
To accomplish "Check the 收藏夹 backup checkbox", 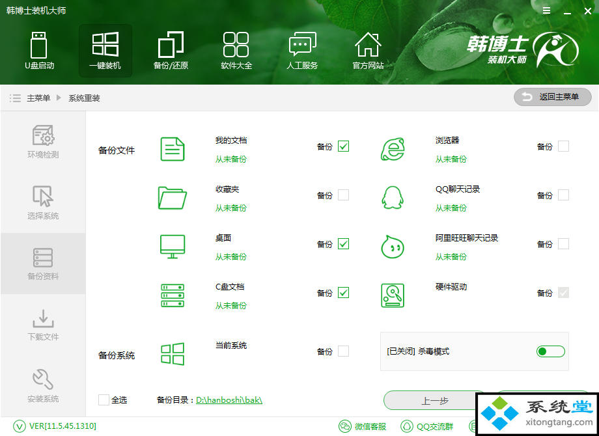I will pyautogui.click(x=343, y=195).
